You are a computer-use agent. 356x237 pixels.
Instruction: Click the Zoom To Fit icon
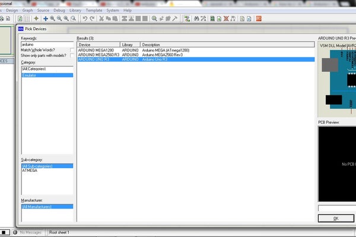[x=66, y=18]
